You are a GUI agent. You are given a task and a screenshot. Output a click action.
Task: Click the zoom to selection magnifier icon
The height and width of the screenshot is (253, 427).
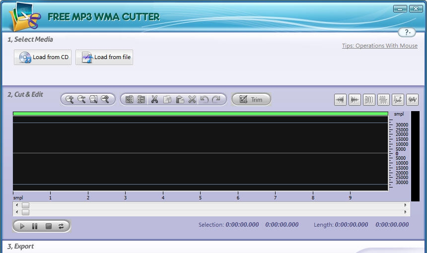coord(93,99)
